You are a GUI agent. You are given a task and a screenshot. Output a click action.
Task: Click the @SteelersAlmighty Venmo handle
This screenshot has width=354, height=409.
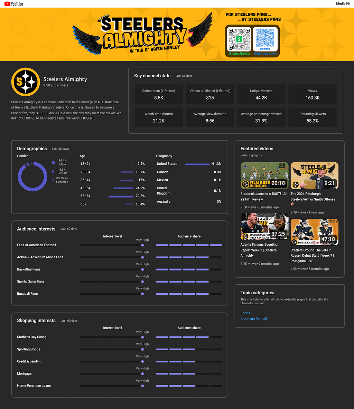click(x=265, y=54)
